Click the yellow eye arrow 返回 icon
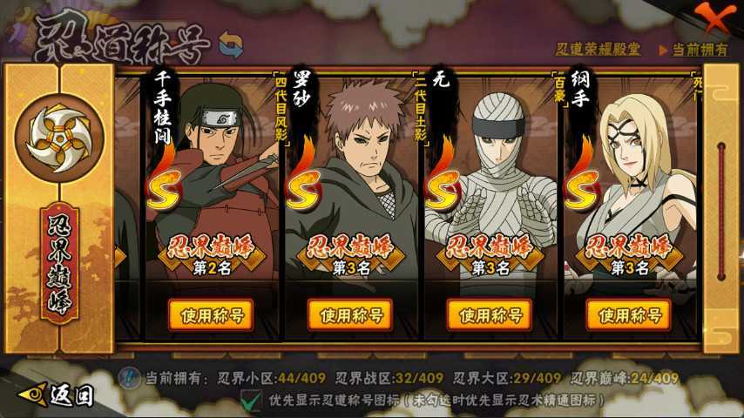Image resolution: width=744 pixels, height=418 pixels. pos(33,394)
